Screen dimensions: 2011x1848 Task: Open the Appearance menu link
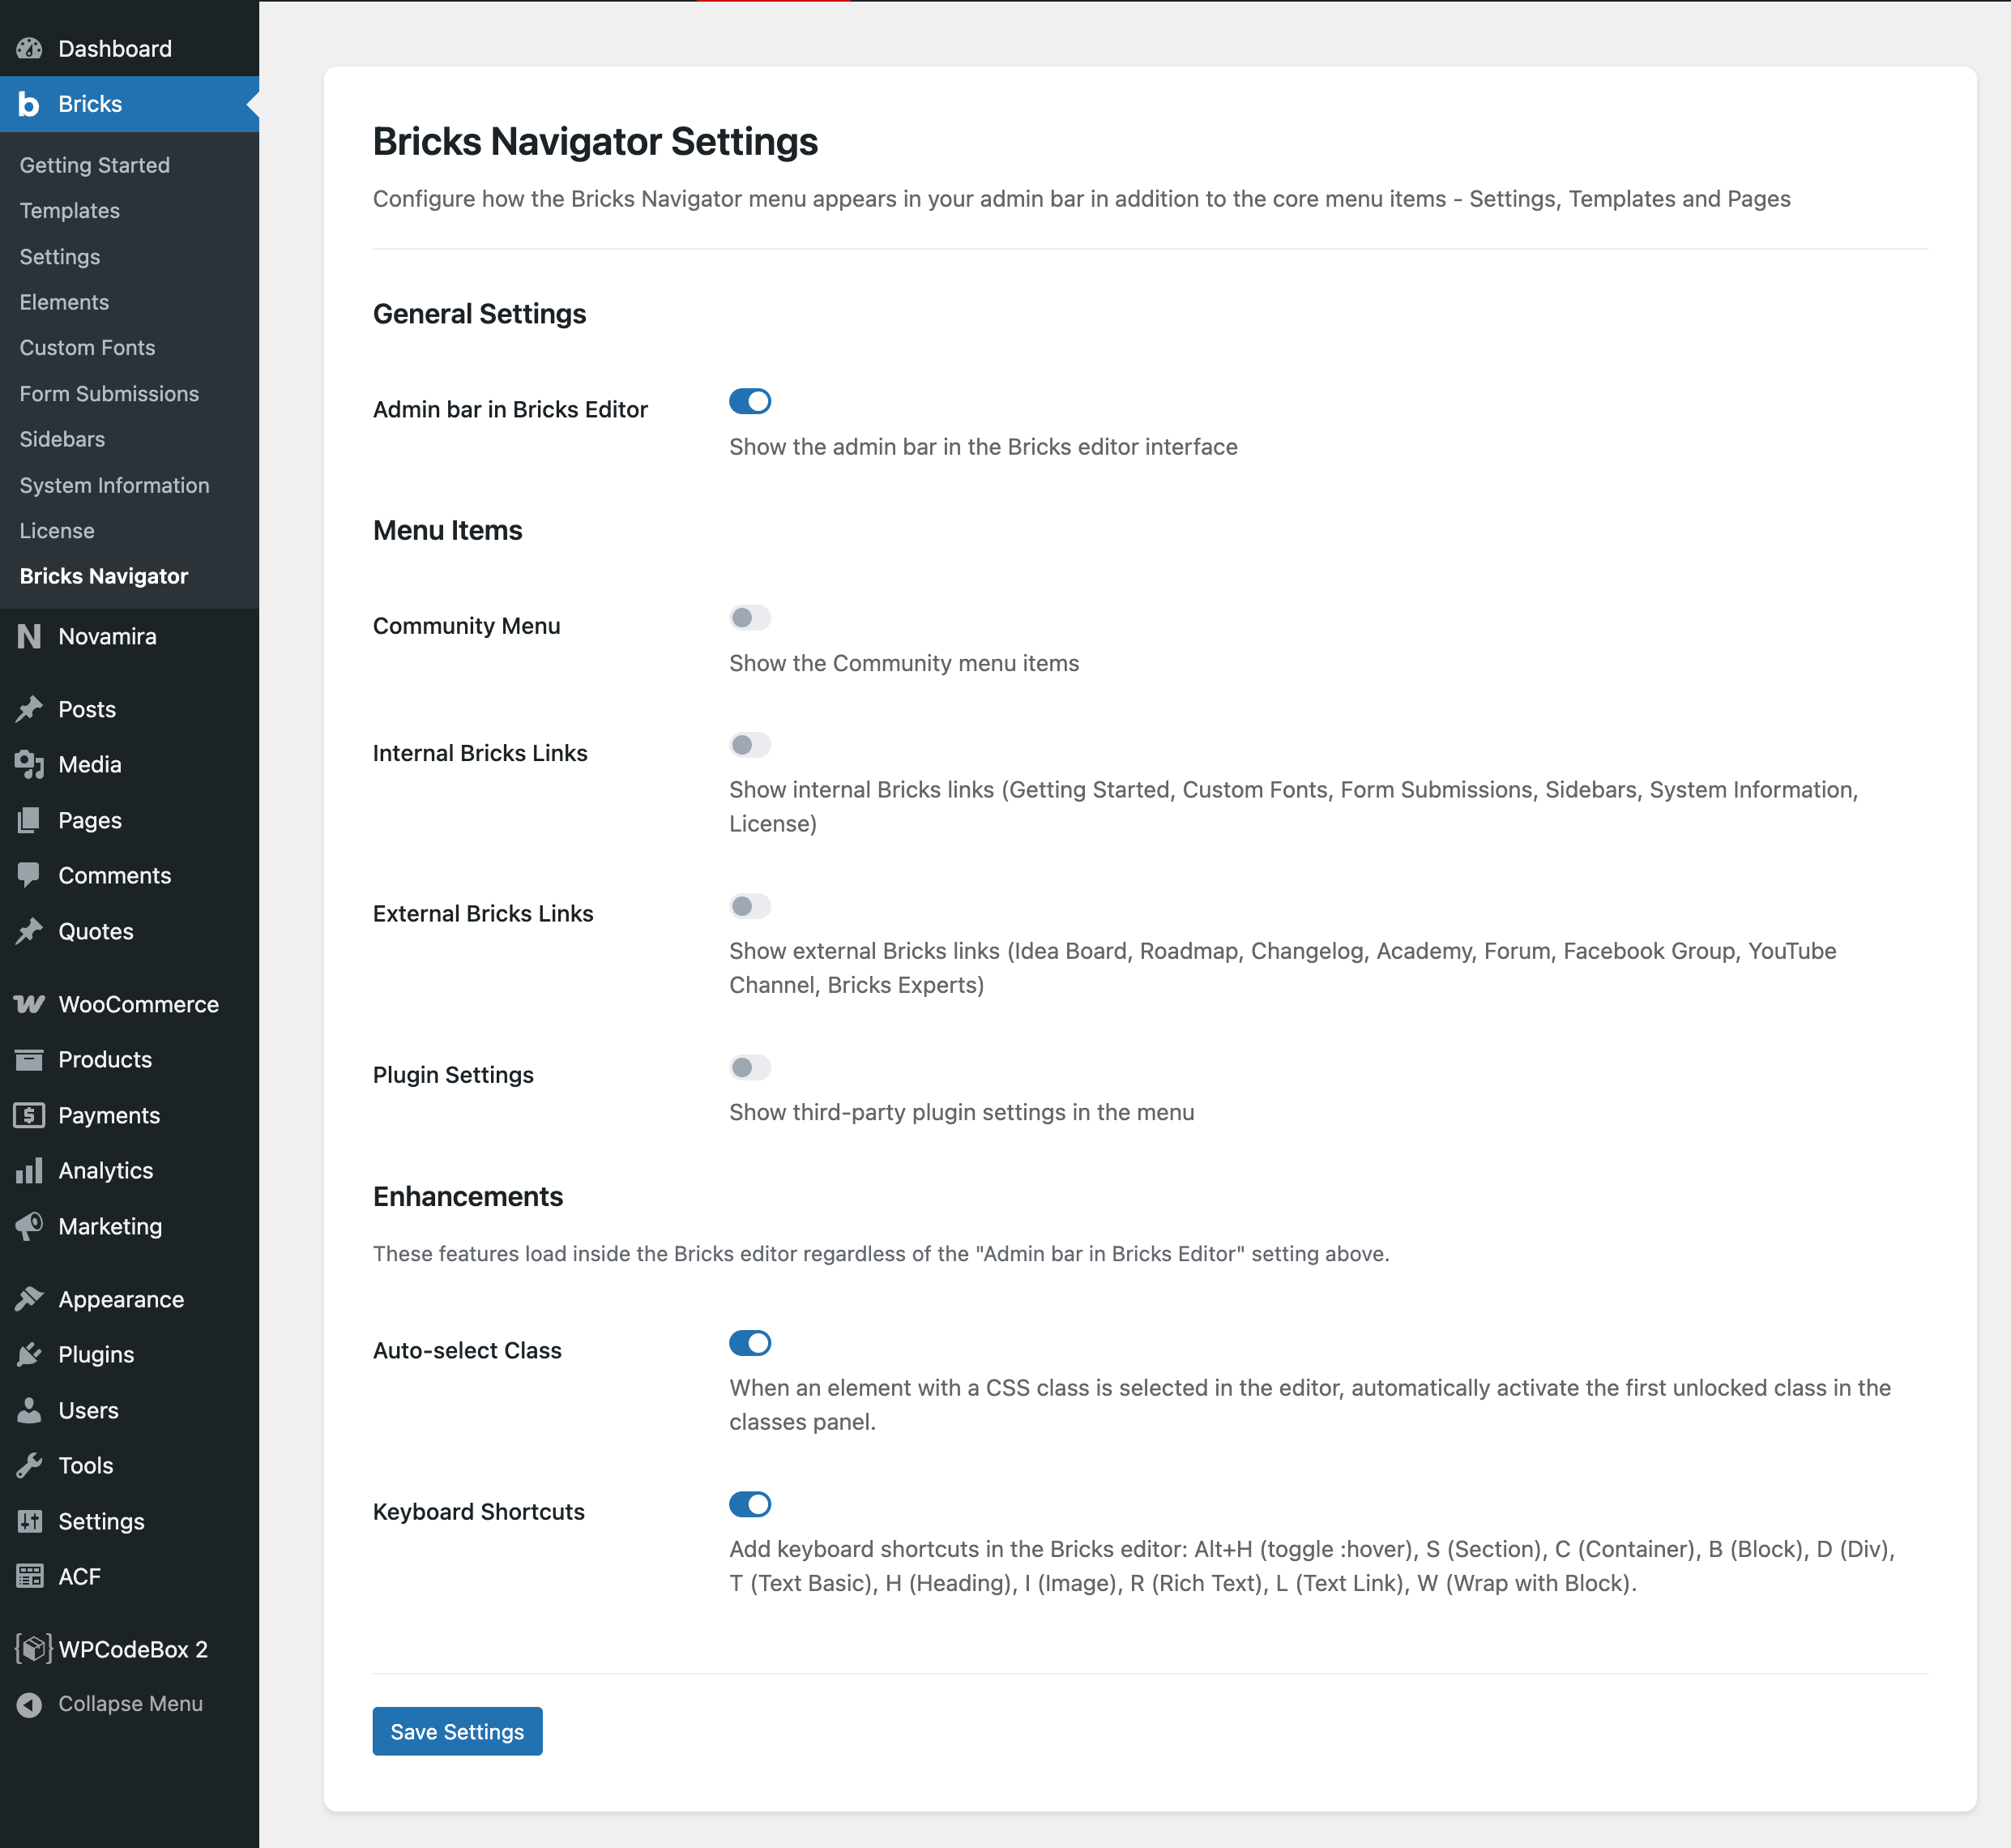pos(121,1299)
